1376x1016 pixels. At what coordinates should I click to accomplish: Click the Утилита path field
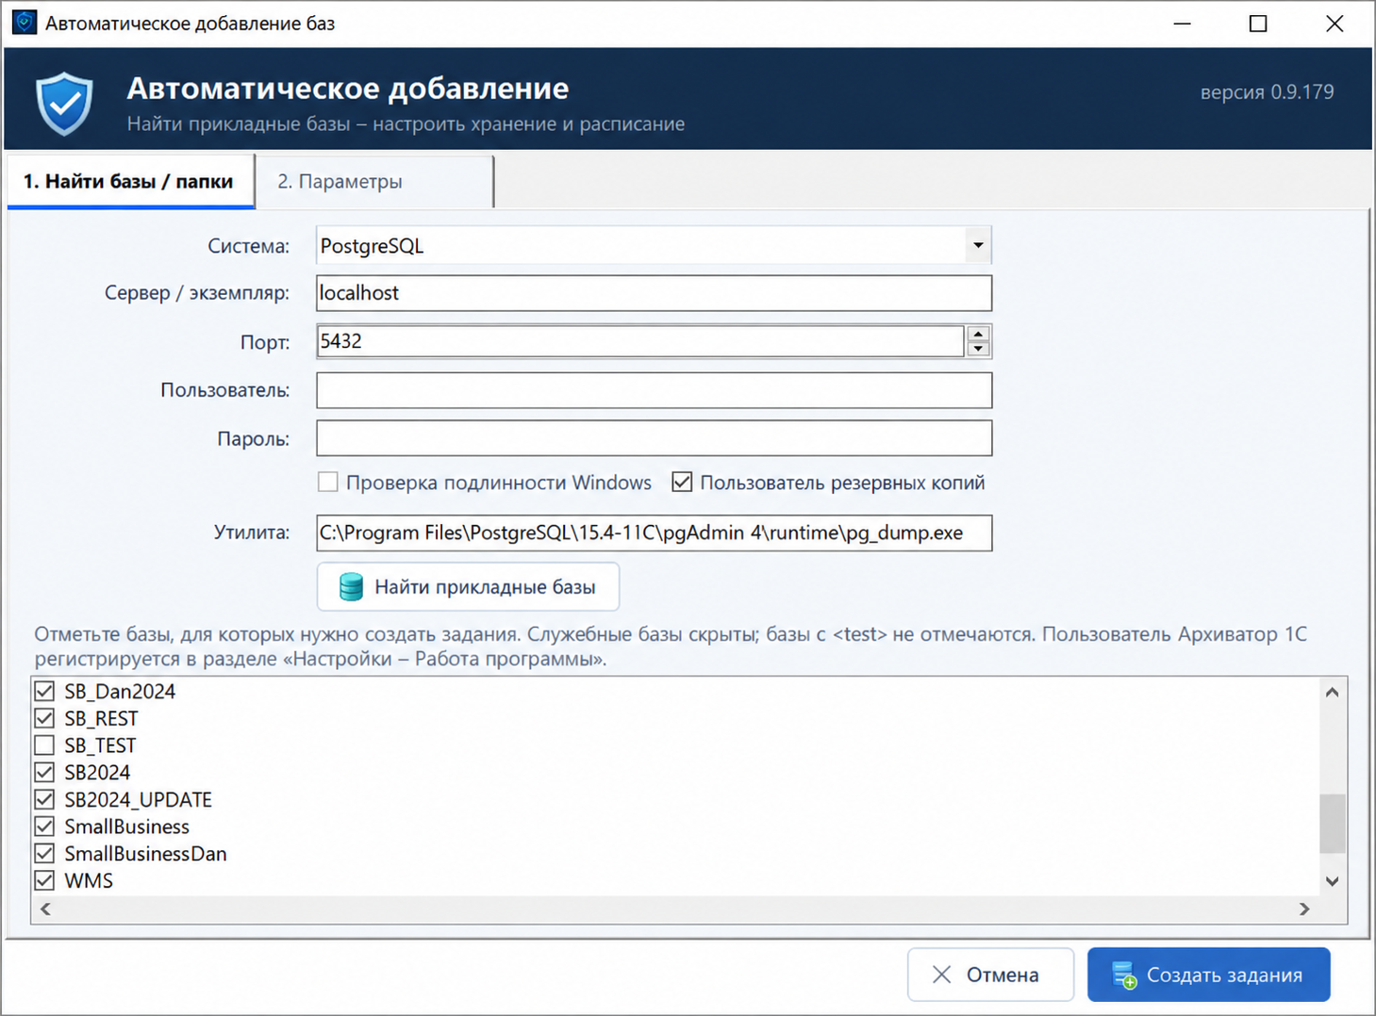click(654, 533)
